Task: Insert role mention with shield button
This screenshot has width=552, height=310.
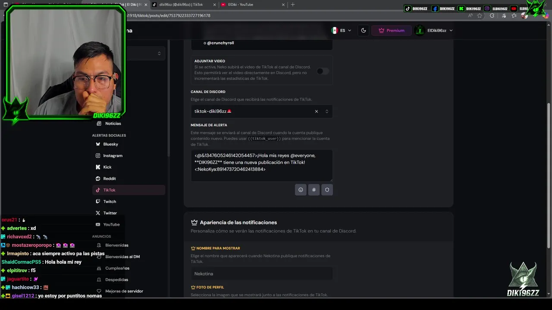Action: point(327,190)
